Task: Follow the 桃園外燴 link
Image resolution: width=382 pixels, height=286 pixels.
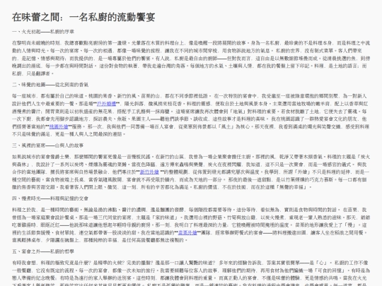Action: (x=59, y=126)
